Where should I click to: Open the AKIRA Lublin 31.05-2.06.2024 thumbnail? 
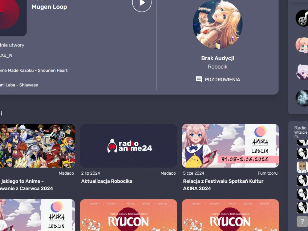(x=230, y=146)
